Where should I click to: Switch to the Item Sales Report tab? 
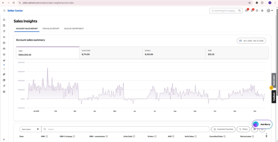click(x=51, y=29)
